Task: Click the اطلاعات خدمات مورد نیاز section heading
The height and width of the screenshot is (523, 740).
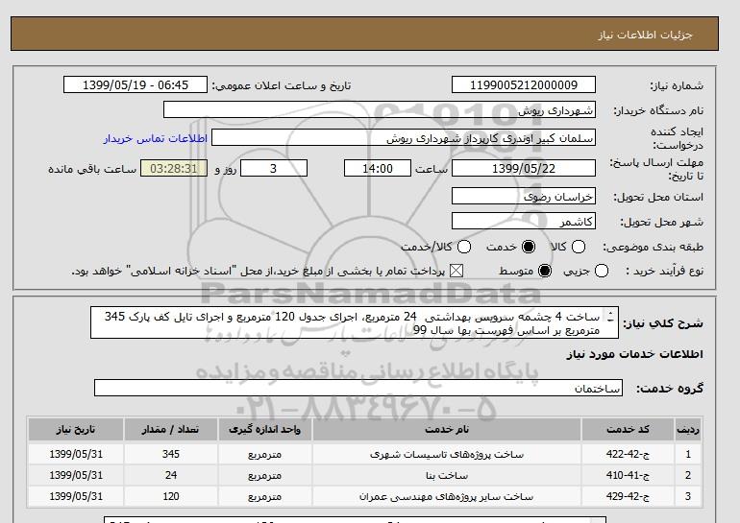Action: click(x=634, y=354)
